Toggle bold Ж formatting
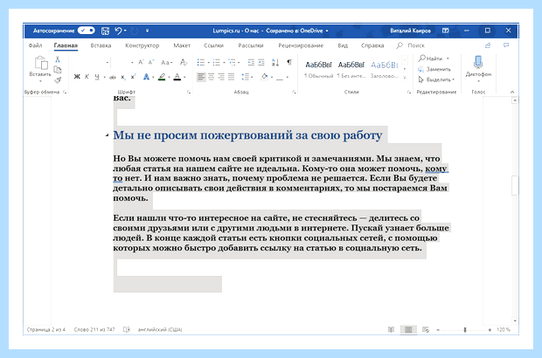 77,77
